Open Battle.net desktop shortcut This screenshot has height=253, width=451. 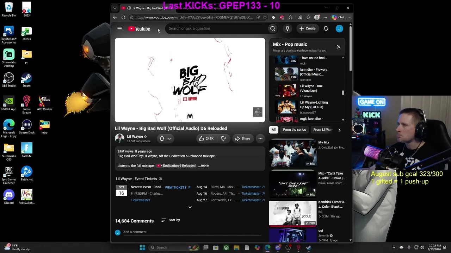coord(26,174)
